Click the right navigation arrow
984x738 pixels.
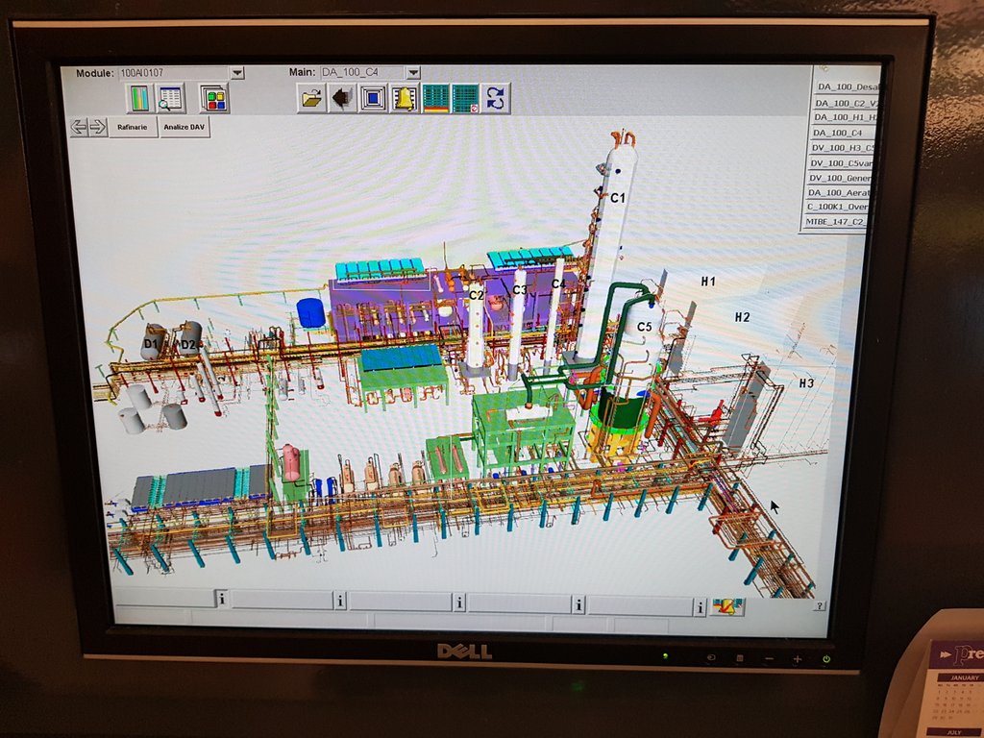(97, 128)
